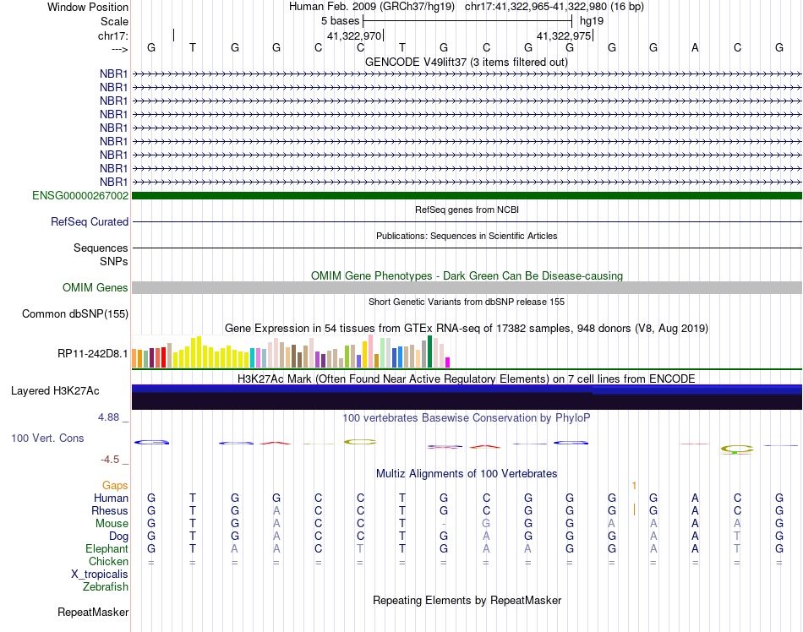
Task: Click the H3K27Ac Mark ENCODE title
Action: pos(467,379)
